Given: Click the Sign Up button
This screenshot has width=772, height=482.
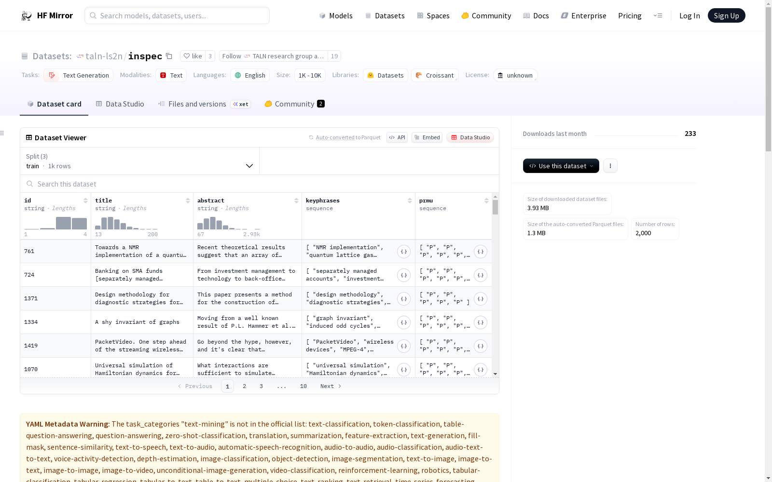Looking at the screenshot, I should (x=726, y=15).
